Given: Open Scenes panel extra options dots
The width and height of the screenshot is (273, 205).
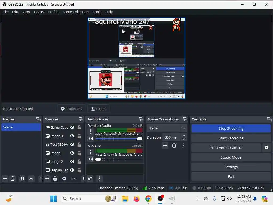Looking at the screenshot, I should pos(41,179).
